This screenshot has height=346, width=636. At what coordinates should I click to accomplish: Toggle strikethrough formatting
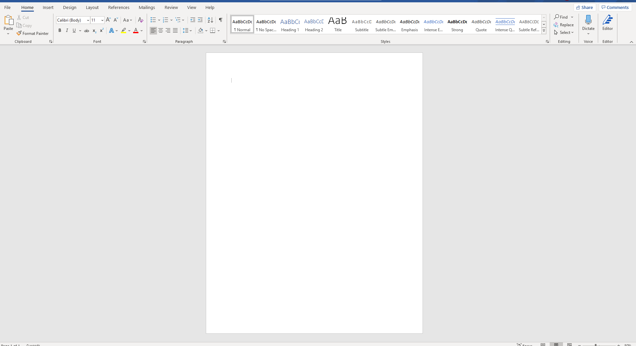pos(87,31)
